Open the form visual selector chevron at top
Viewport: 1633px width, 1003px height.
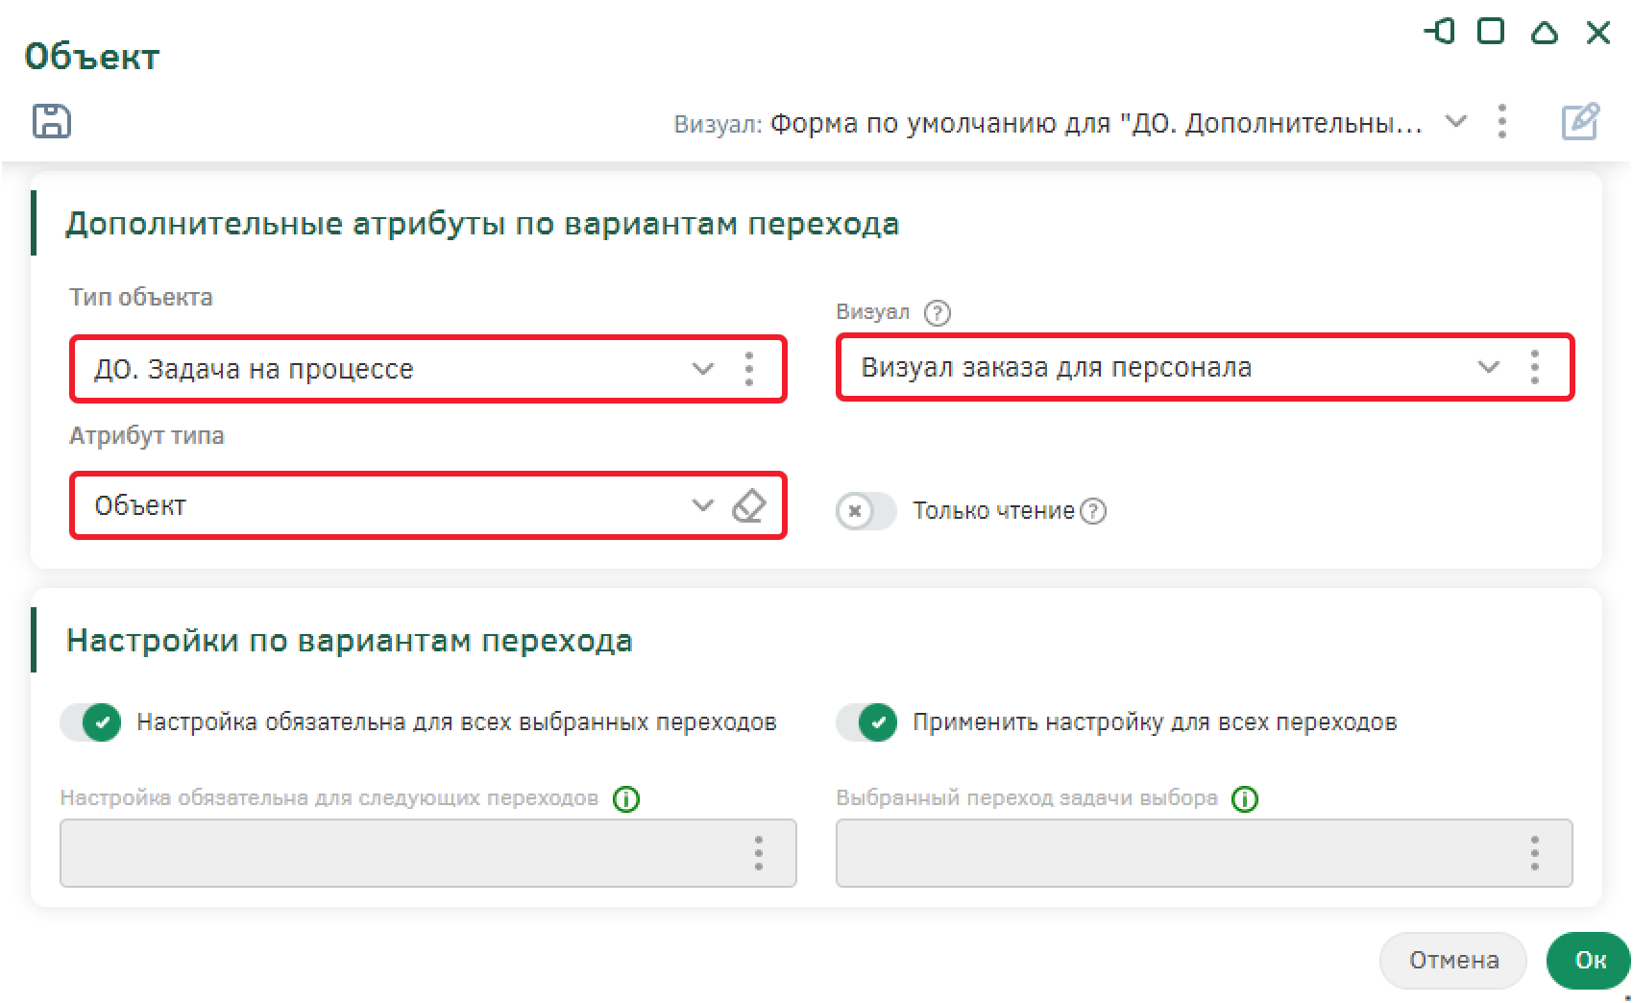pyautogui.click(x=1456, y=122)
